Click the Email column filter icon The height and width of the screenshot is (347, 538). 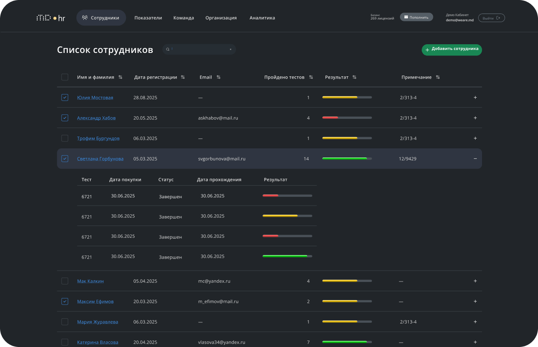tap(219, 77)
